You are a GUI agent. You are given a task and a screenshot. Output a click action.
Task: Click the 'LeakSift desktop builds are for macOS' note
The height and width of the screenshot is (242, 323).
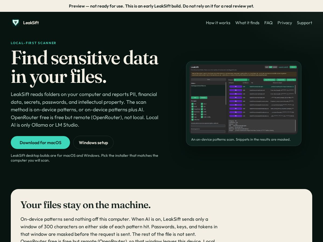coord(85,158)
